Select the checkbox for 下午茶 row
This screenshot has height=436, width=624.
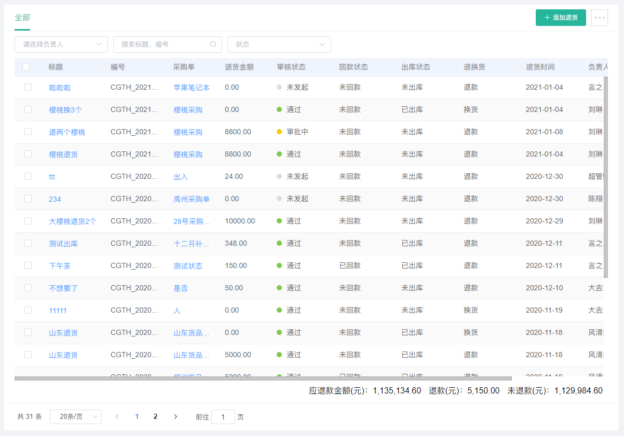(28, 265)
